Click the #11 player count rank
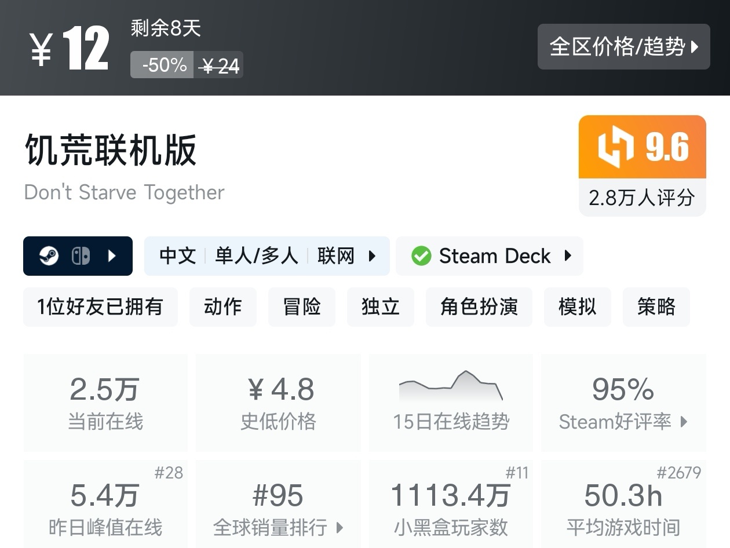Screen dimensions: 730x548 click(517, 473)
